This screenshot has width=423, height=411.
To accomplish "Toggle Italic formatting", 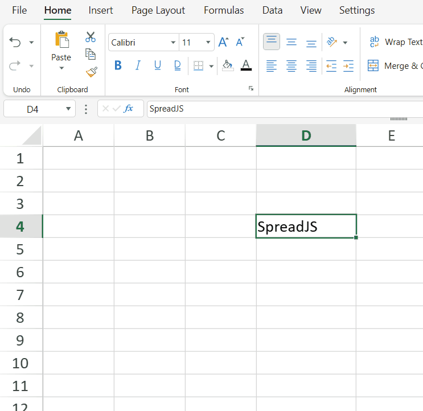I will click(138, 65).
